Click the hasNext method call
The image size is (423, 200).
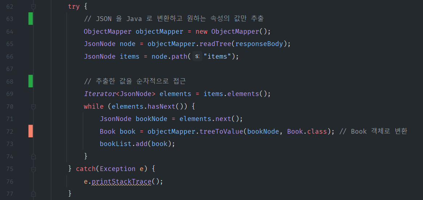161,107
